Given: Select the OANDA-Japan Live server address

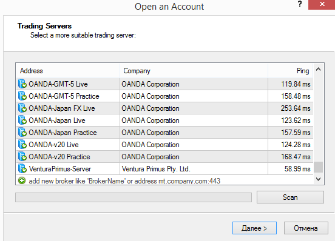Looking at the screenshot, I should (57, 120).
